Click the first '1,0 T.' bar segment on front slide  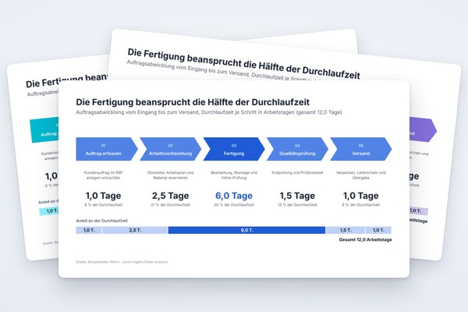pyautogui.click(x=89, y=230)
